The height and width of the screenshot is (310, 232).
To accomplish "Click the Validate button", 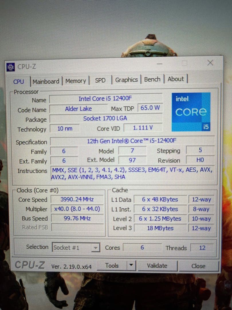I will click(157, 266).
